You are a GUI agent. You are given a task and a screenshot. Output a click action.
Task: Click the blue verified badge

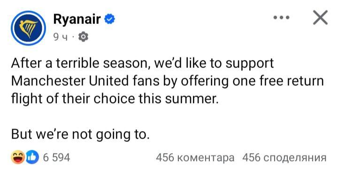click(x=110, y=19)
